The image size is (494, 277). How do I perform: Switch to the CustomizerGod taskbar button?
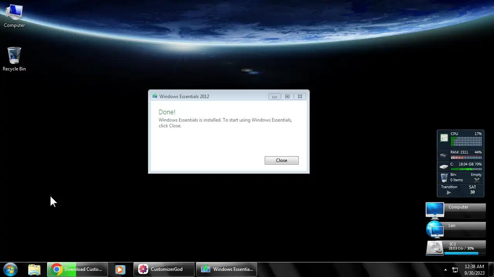164,269
